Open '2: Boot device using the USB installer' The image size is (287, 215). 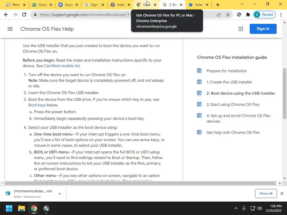241,93
